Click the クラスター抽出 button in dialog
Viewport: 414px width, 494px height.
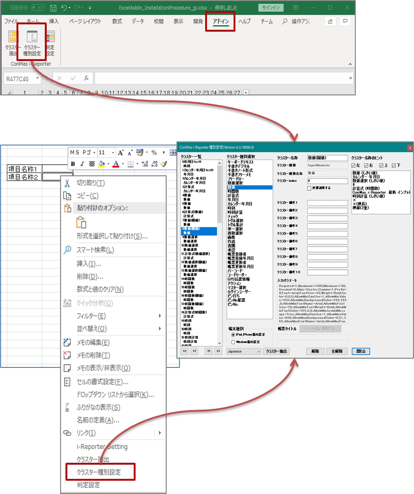click(x=277, y=351)
